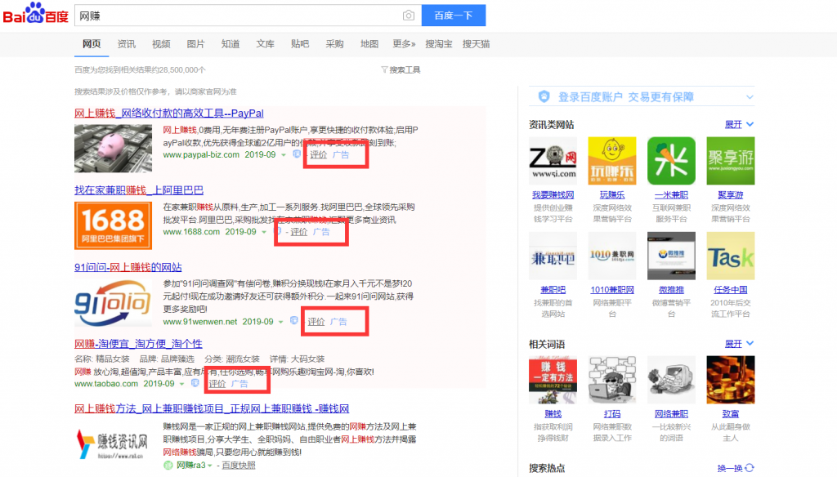
Task: Switch to the 图片 tab
Action: click(x=196, y=44)
